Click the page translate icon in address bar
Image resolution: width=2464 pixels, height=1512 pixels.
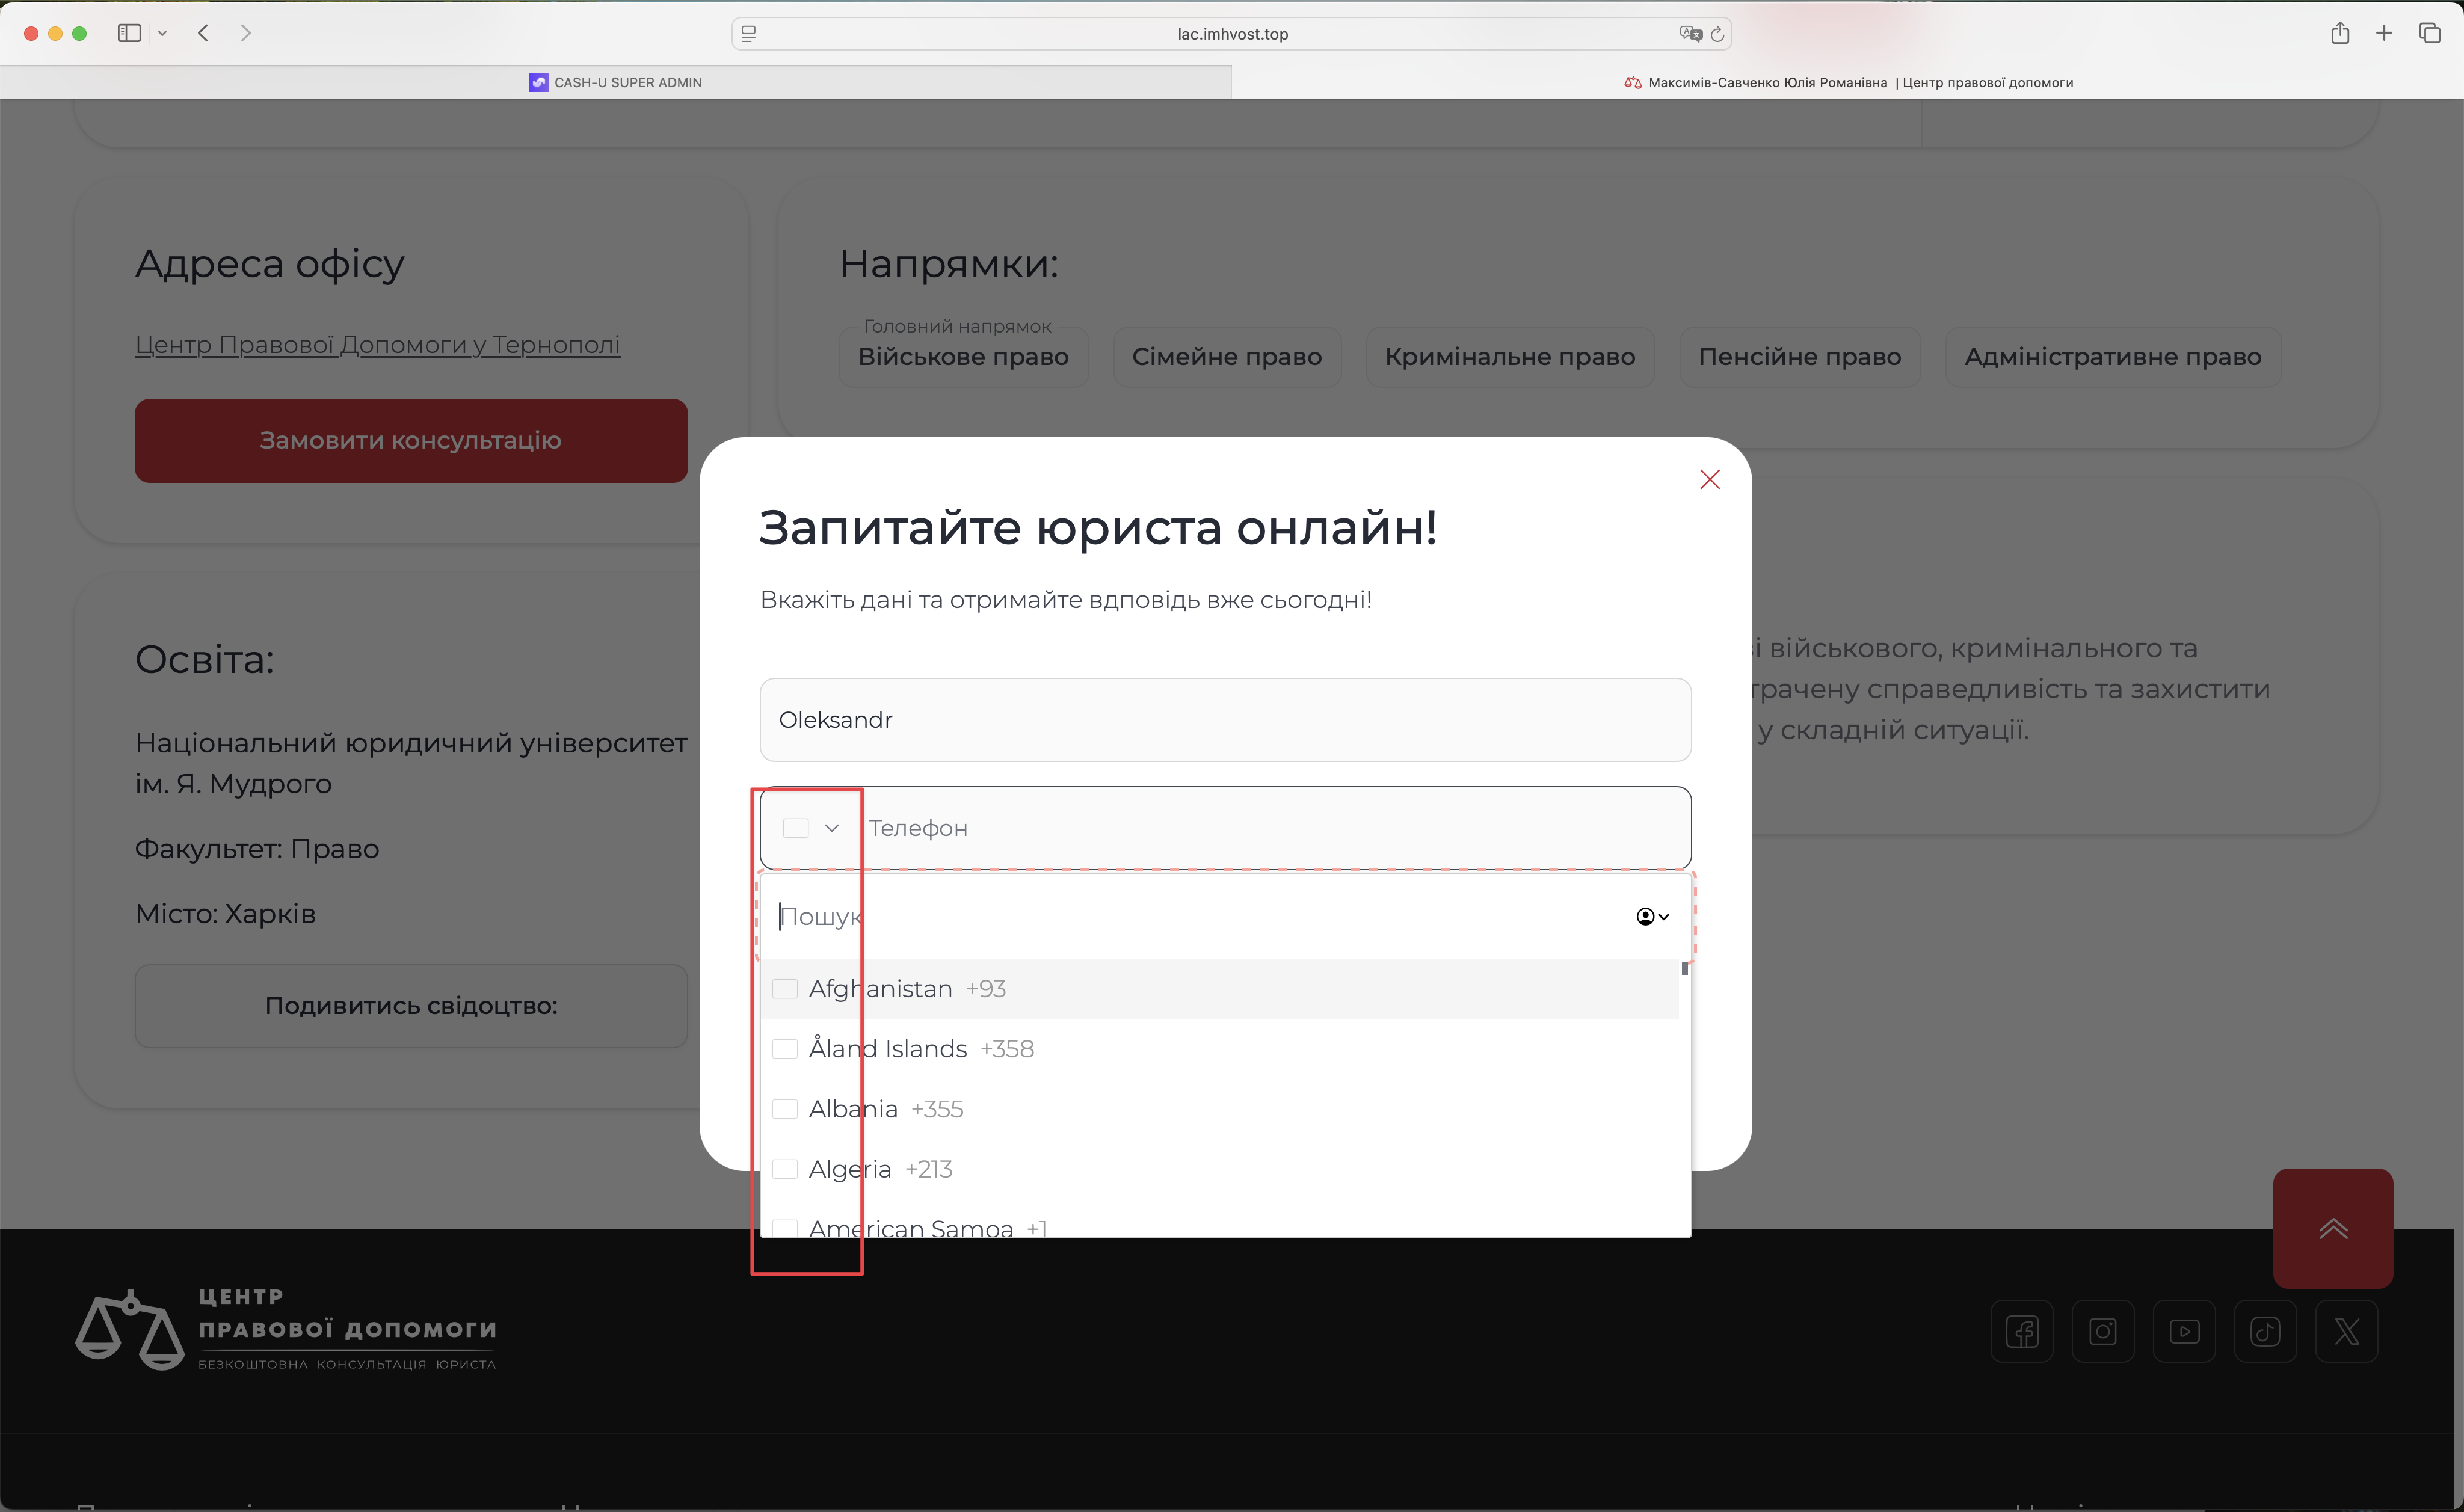point(1690,34)
